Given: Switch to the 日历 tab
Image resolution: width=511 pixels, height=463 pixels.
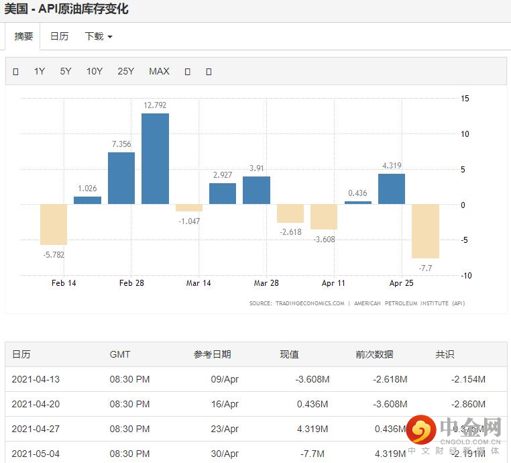Looking at the screenshot, I should [x=59, y=36].
